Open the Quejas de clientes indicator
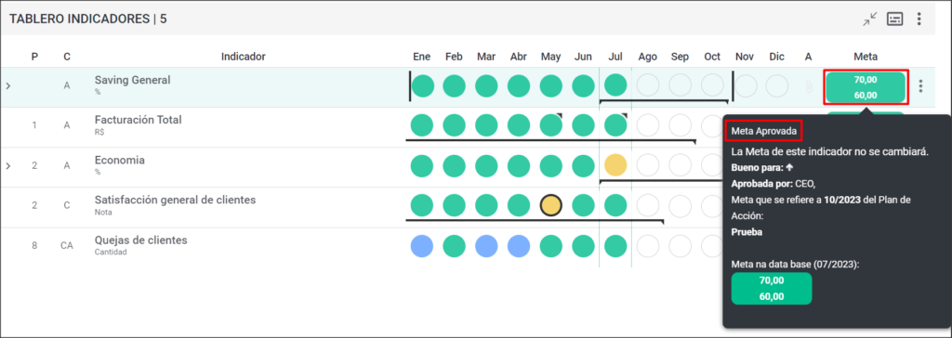 coord(140,240)
